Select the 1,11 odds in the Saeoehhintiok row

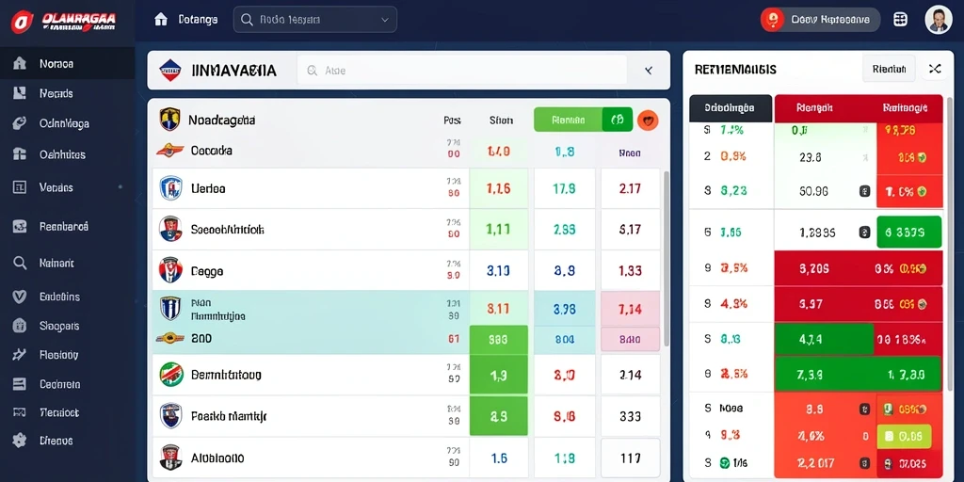[499, 230]
